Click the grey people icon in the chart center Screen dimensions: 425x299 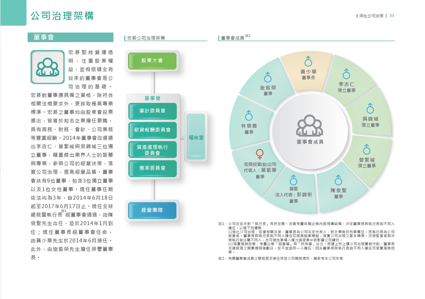coord(310,126)
